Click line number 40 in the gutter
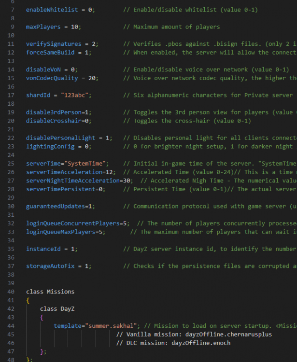This screenshot has height=362, width=297. pyautogui.click(x=11, y=292)
